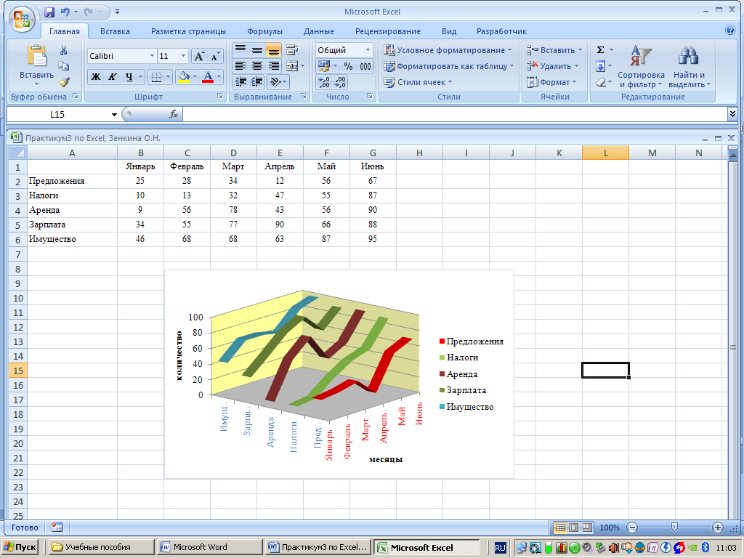Screen dimensions: 744x558
Task: Open font color red A swatch
Action: pyautogui.click(x=208, y=77)
